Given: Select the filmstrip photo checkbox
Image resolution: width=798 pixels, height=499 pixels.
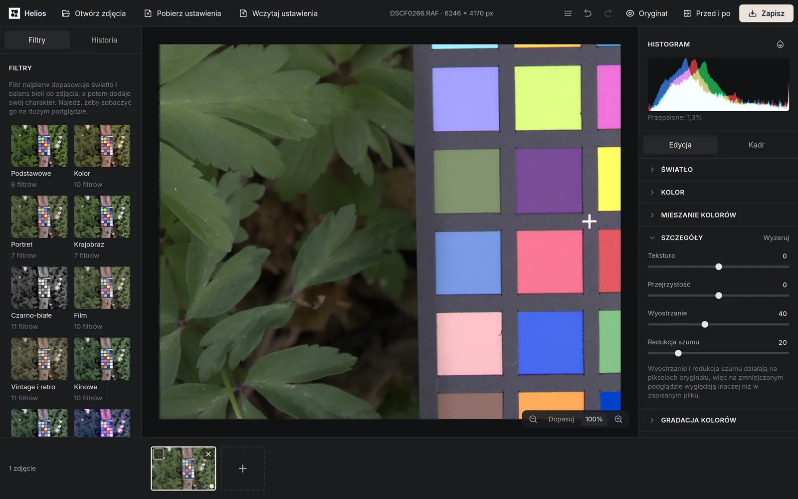Looking at the screenshot, I should coord(159,454).
